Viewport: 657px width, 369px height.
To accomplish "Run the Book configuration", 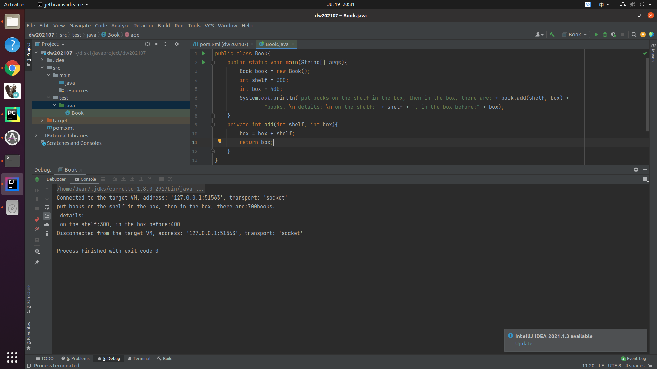I will tap(596, 35).
